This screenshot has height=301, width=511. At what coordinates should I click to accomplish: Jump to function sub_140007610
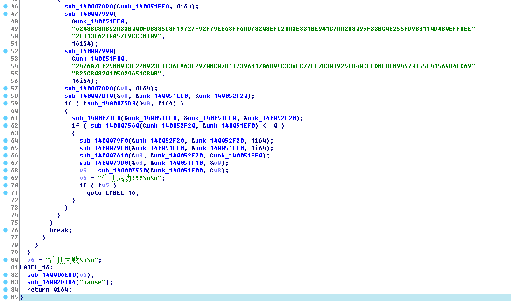pos(104,156)
